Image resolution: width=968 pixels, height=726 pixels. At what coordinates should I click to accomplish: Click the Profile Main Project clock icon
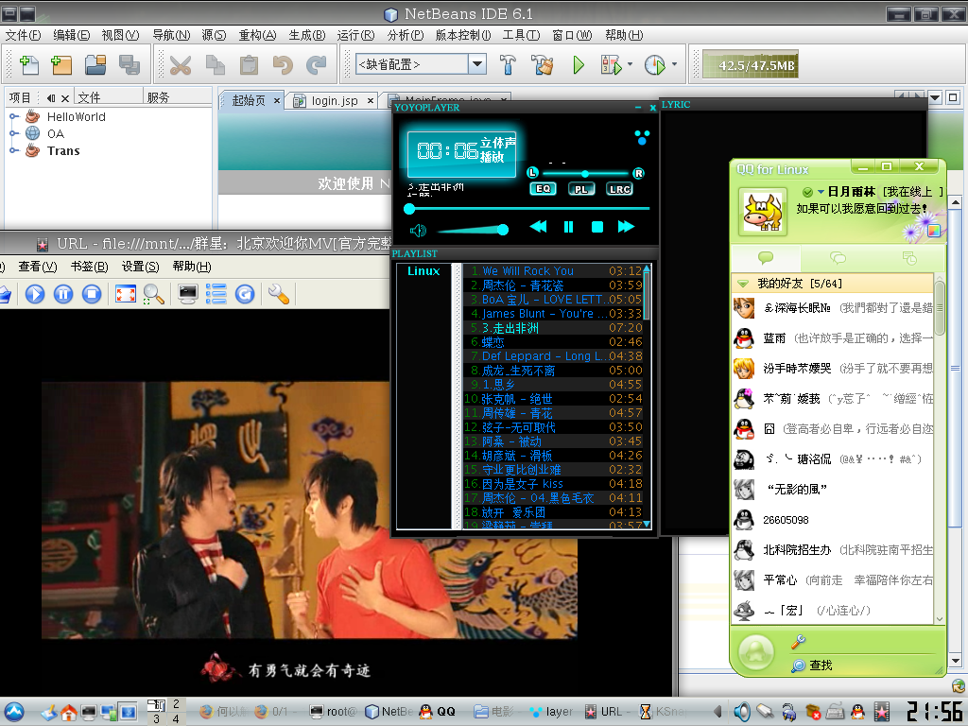pyautogui.click(x=654, y=64)
